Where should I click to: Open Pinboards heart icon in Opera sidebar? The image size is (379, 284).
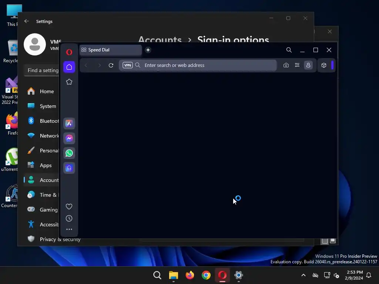pyautogui.click(x=69, y=206)
